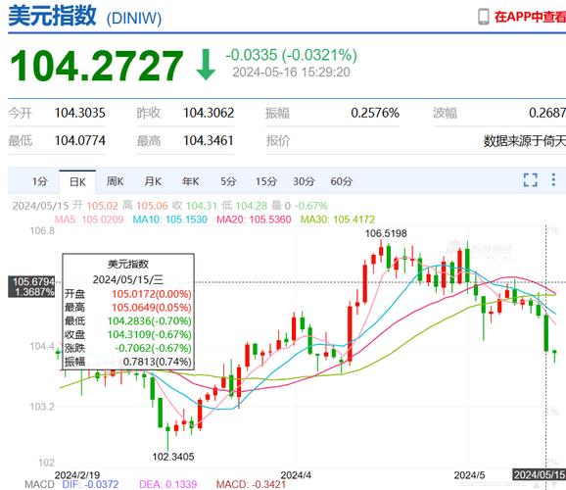Select the 5分 chart tab

pyautogui.click(x=228, y=181)
